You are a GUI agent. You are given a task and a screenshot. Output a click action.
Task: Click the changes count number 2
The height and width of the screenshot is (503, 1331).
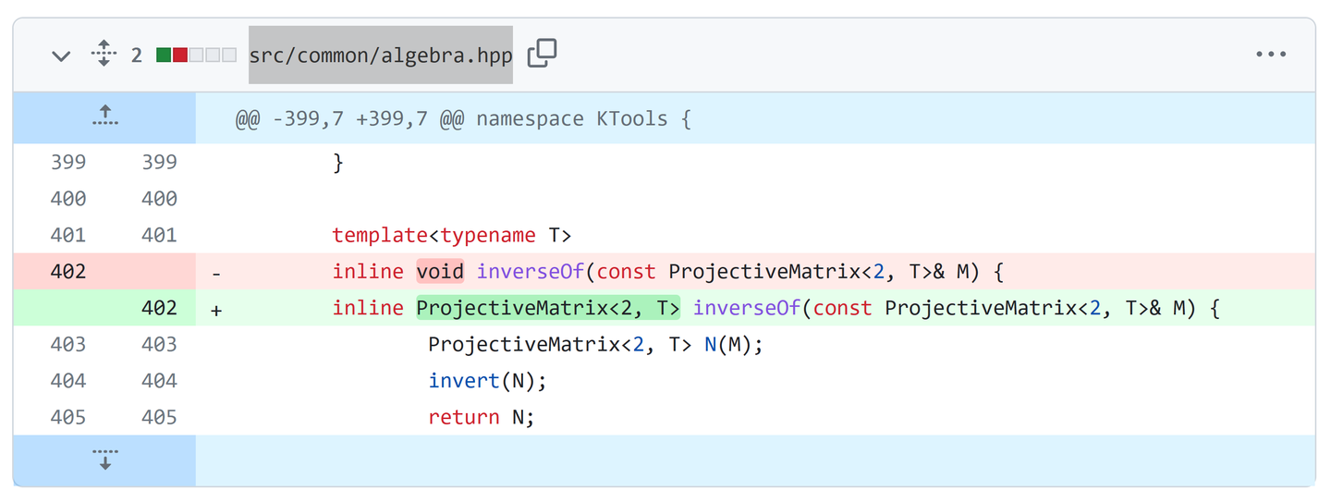(x=137, y=55)
